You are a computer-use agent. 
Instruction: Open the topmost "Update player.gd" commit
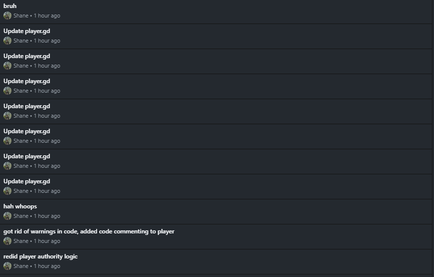tap(27, 31)
